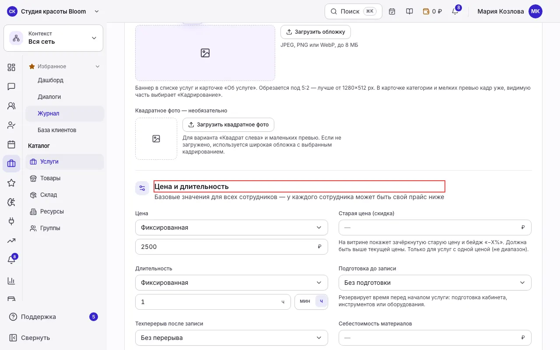This screenshot has height=350, width=560.
Task: Click the highlighted briefcase icon in the left rail
Action: tap(11, 164)
